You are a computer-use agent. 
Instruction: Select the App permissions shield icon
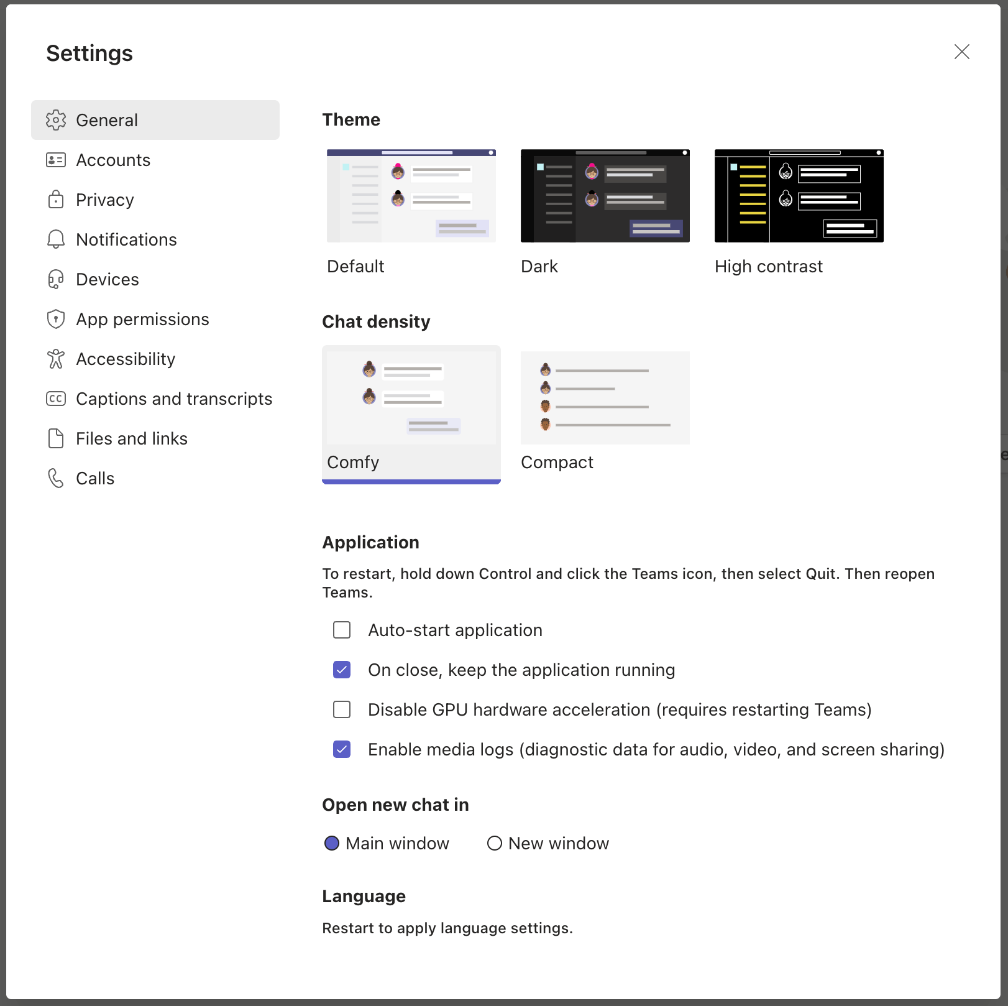click(x=56, y=319)
